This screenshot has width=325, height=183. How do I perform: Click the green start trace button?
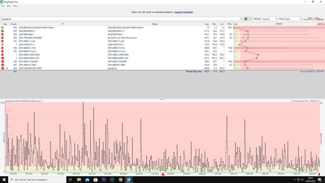pyautogui.click(x=246, y=19)
